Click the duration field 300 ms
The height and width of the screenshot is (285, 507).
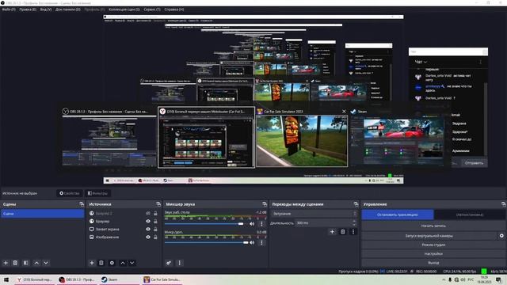[x=323, y=223]
